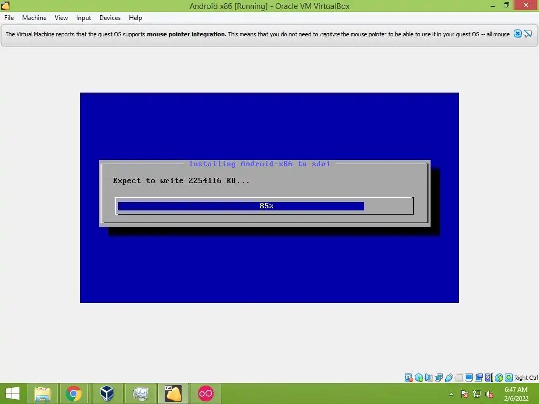Open the system monitor taskbar icon
539x404 pixels.
tap(140, 393)
